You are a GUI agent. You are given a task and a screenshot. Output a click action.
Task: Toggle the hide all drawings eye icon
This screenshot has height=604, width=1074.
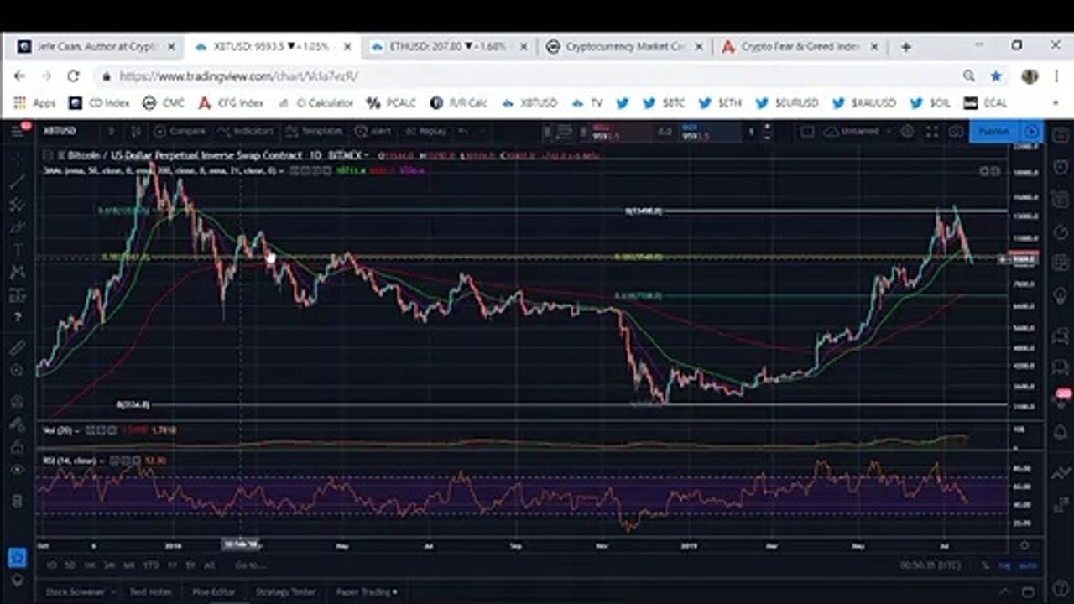(x=18, y=470)
